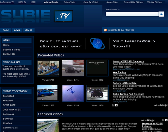Click previous arrow under Promoted Videos ads
This screenshot has width=168, height=132.
(x=113, y=105)
